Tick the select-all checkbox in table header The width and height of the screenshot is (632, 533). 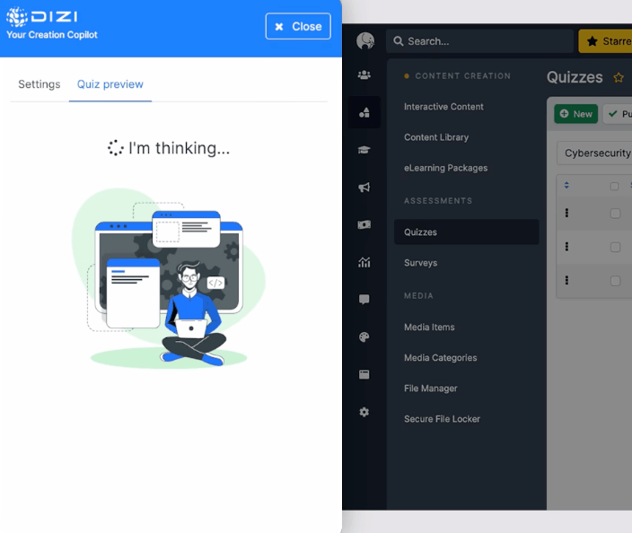[615, 187]
